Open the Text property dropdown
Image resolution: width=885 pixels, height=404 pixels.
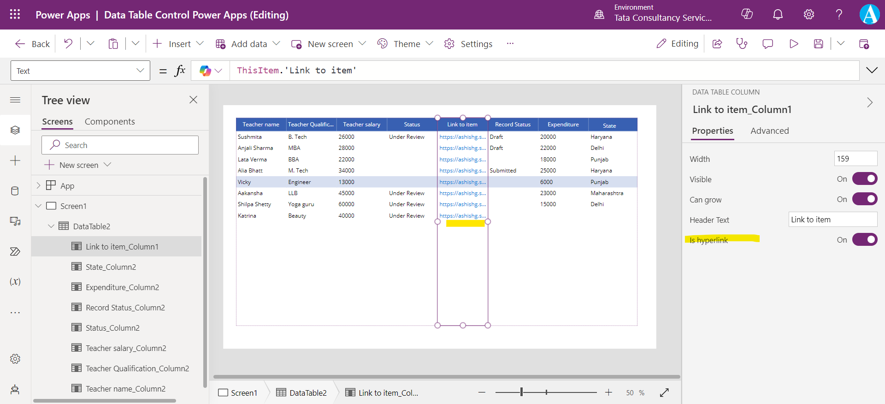tap(80, 71)
